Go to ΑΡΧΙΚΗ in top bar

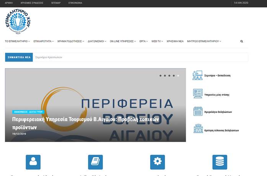9,3
